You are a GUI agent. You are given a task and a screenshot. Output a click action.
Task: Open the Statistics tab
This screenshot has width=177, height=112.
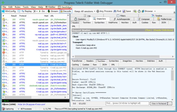80,19
